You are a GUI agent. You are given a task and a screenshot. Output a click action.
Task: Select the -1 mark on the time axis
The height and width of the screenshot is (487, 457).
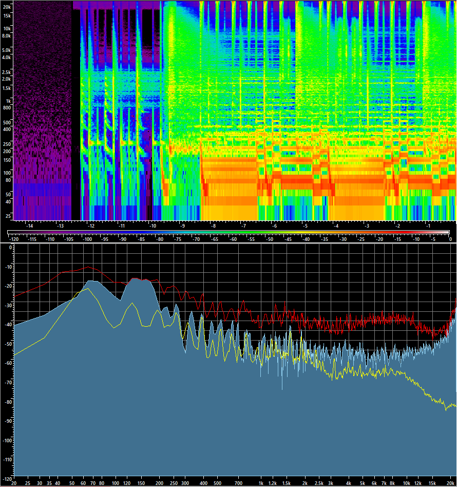[x=428, y=226]
